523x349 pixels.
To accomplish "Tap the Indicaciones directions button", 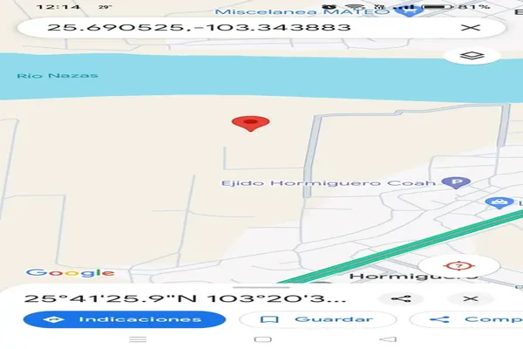I will 125,319.
